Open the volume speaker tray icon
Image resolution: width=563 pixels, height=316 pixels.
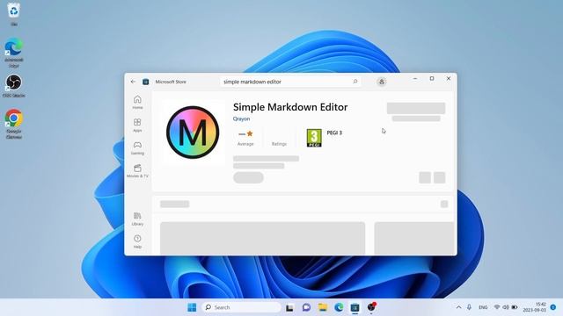click(x=506, y=307)
